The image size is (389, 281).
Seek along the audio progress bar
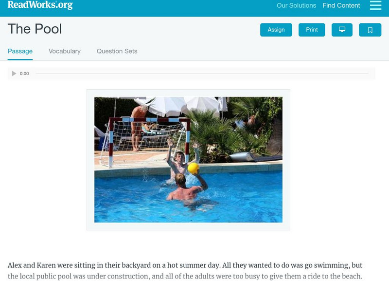(202, 74)
